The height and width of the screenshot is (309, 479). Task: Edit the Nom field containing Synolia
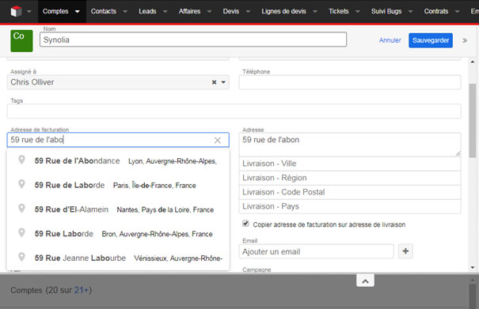pos(193,40)
